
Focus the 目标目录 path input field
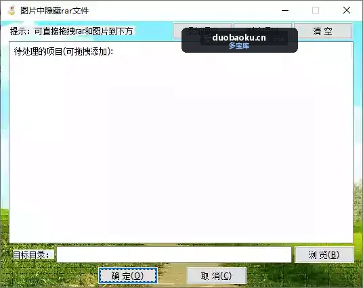[x=174, y=254]
